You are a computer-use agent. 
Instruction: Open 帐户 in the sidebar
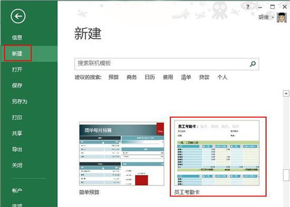coord(17,190)
